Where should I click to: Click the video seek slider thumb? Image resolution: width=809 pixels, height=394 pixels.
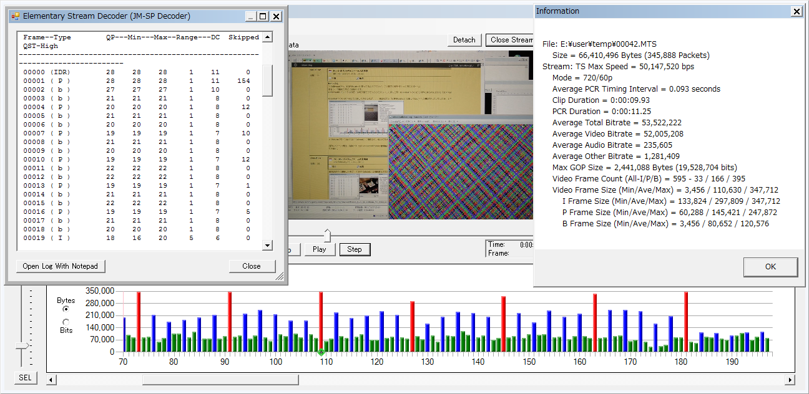click(327, 235)
